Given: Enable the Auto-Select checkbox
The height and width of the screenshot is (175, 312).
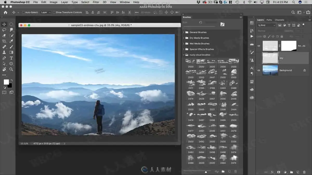Looking at the screenshot, I should pos(24,12).
